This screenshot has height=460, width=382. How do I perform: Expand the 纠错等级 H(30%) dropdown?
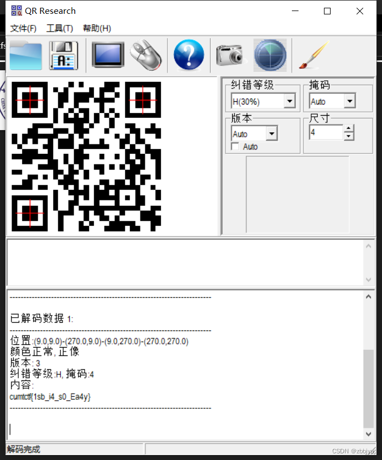point(290,101)
